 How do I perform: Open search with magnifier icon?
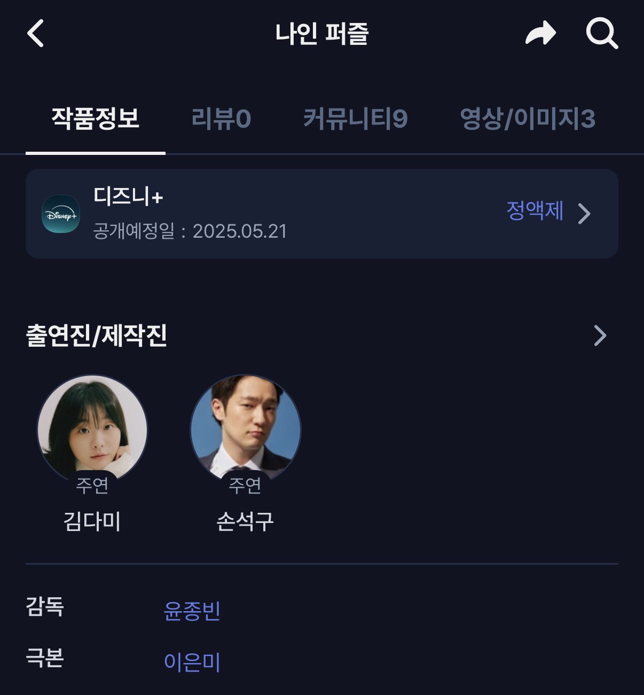[602, 34]
